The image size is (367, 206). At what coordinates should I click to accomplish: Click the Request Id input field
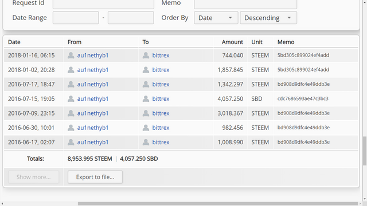(x=103, y=4)
